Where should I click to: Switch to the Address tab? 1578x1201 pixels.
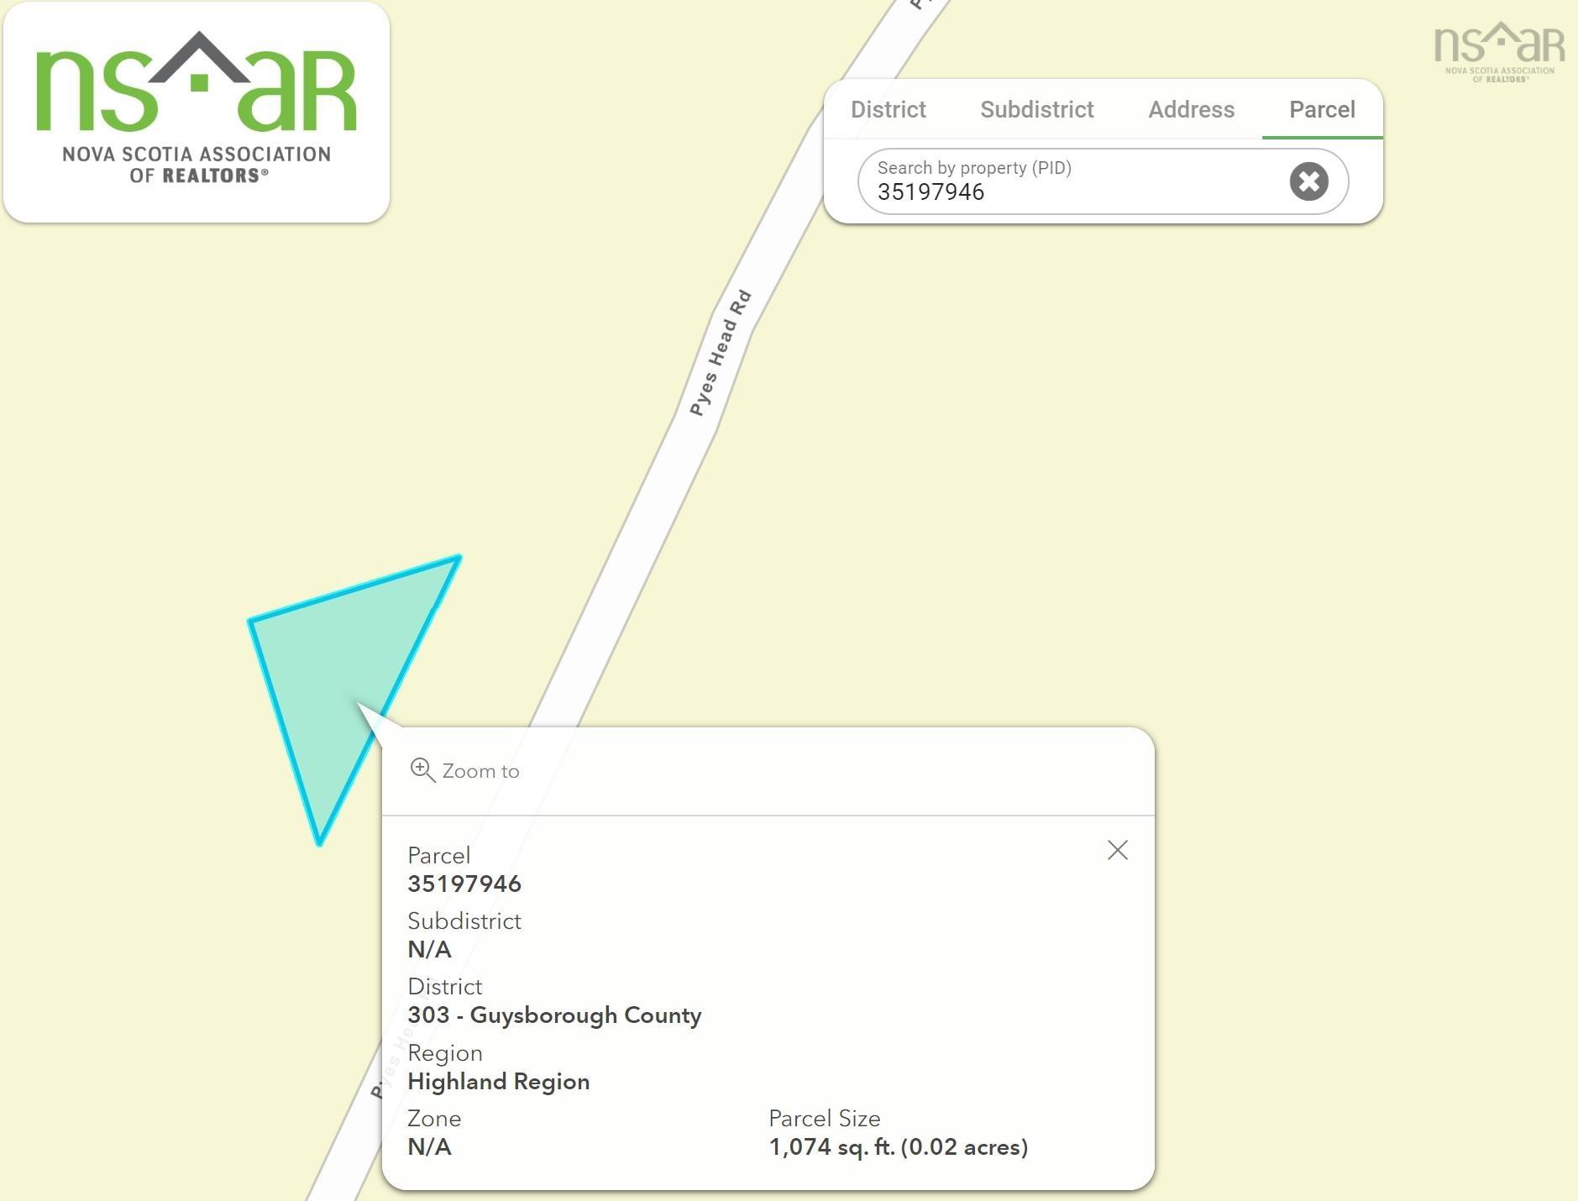click(x=1191, y=109)
